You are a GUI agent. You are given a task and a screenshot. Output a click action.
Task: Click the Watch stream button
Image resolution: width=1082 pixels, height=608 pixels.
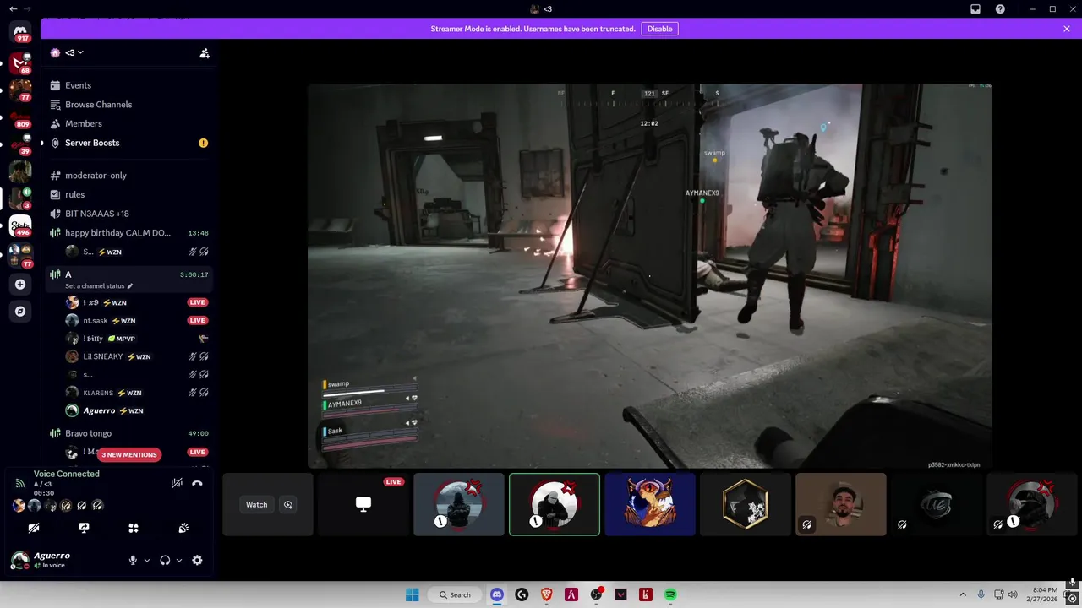(x=256, y=505)
